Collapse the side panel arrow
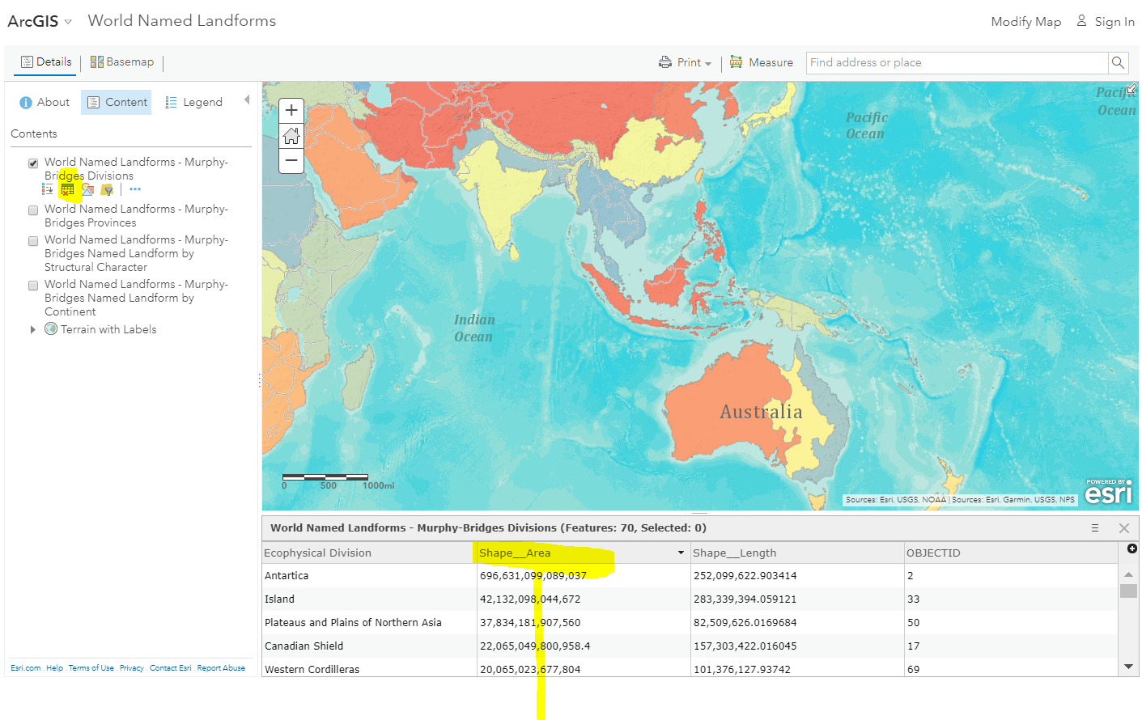Screen dimensions: 1142x720 tap(247, 100)
